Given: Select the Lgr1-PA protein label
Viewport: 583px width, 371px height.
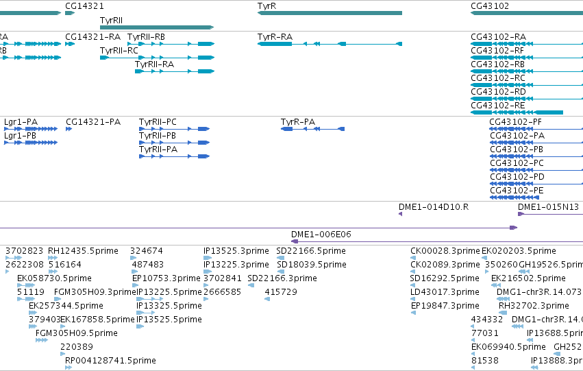Looking at the screenshot, I should point(21,122).
